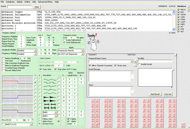Select the Abscess Nocardia Asteroide row
190x129 pixels.
87,23
